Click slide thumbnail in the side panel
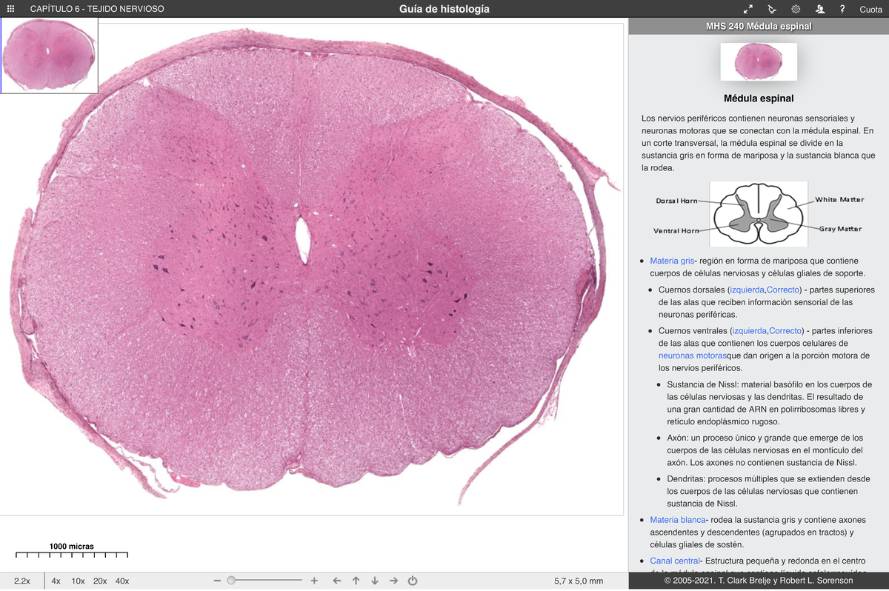The width and height of the screenshot is (889, 591). (759, 61)
